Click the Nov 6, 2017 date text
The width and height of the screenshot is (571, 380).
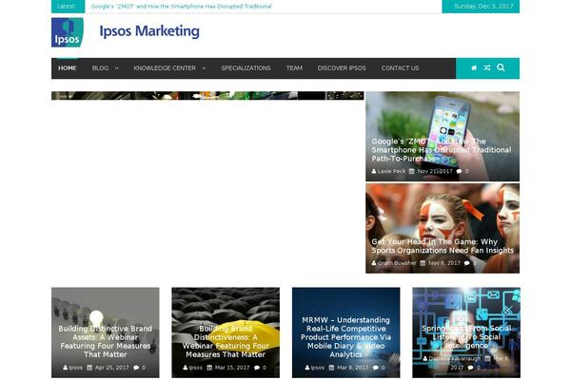click(444, 262)
